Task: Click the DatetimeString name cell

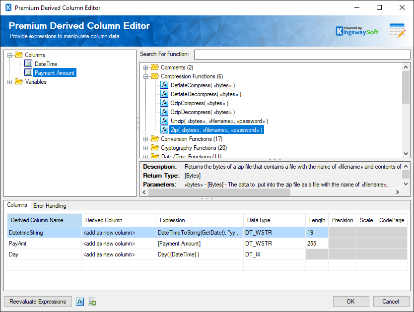Action: click(x=45, y=233)
